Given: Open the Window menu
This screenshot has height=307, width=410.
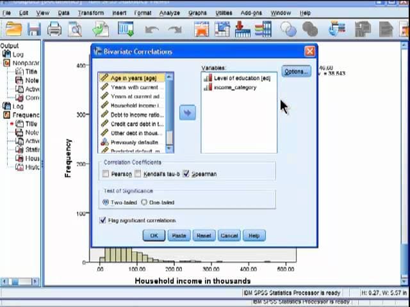Looking at the screenshot, I should pyautogui.click(x=281, y=13).
